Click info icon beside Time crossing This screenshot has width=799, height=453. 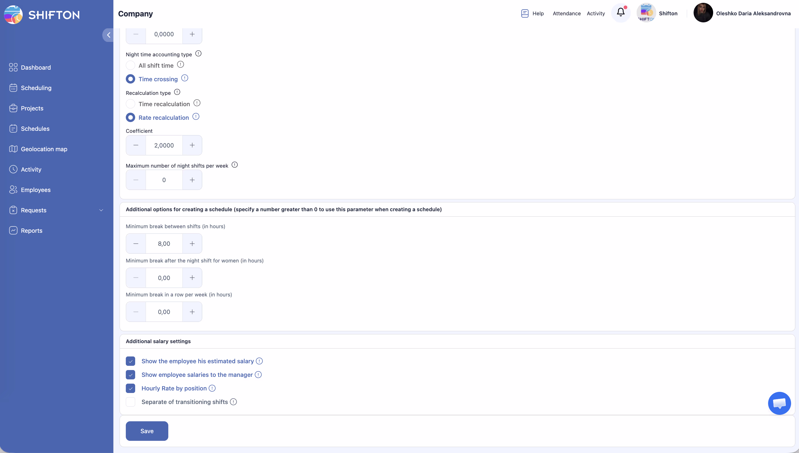click(184, 78)
